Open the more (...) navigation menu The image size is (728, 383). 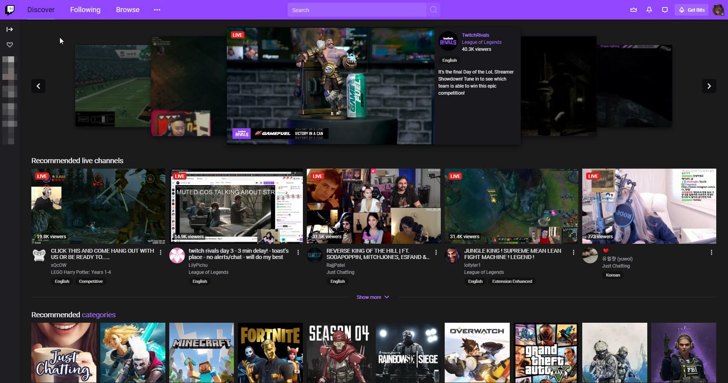click(x=157, y=9)
